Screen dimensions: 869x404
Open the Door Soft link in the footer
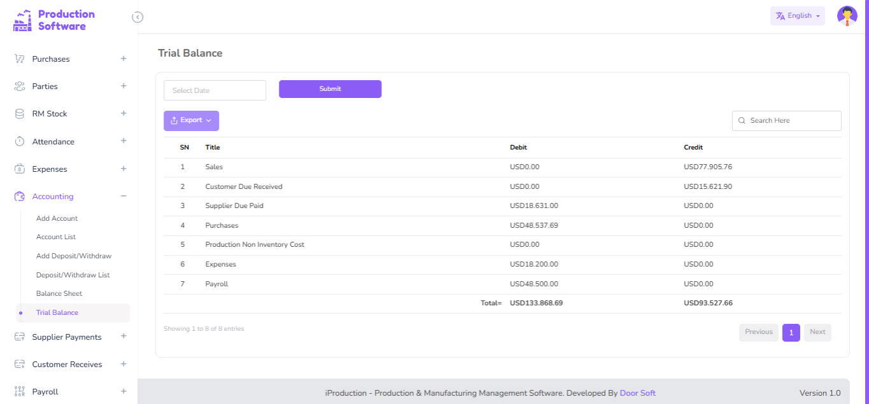(637, 393)
